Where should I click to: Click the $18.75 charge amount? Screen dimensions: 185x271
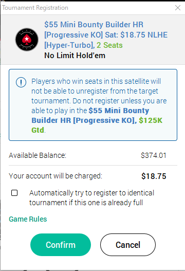click(x=154, y=176)
